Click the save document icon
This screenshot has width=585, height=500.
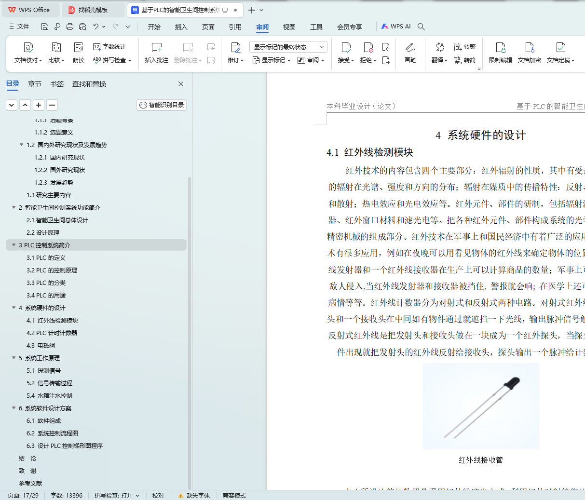click(x=44, y=27)
